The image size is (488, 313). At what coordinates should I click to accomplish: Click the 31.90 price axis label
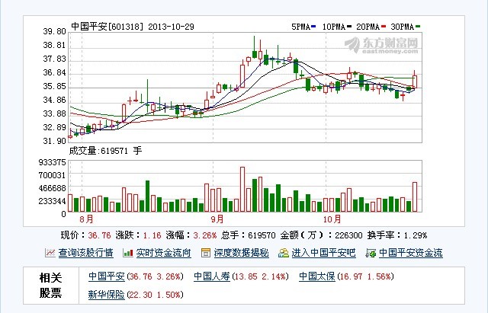tap(55, 141)
